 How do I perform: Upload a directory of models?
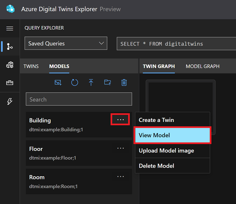[x=107, y=83]
